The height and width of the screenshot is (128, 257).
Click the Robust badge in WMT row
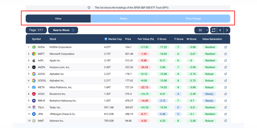pos(209,121)
